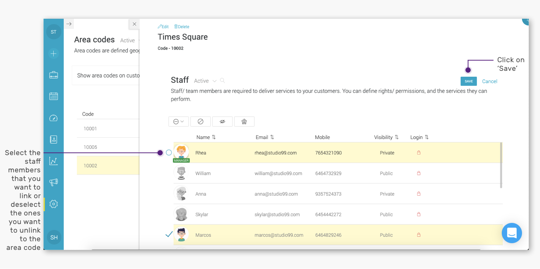This screenshot has width=540, height=269.
Task: Open the Staff Active status dropdown
Action: [205, 81]
